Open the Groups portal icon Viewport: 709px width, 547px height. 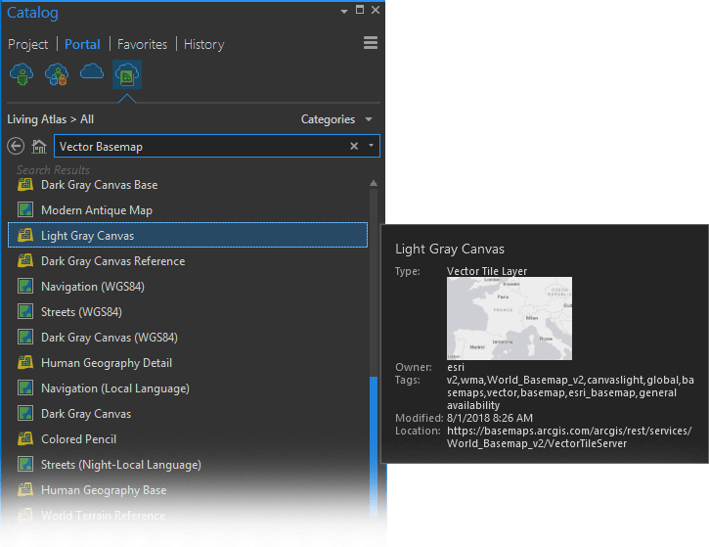tap(57, 73)
